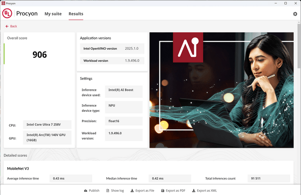
Task: Click the Inference device used label
Action: [x=91, y=93]
